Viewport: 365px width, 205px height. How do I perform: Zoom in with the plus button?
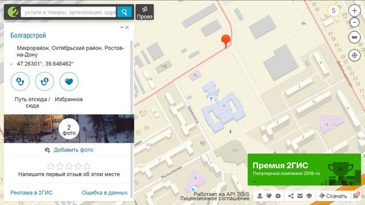pyautogui.click(x=354, y=11)
